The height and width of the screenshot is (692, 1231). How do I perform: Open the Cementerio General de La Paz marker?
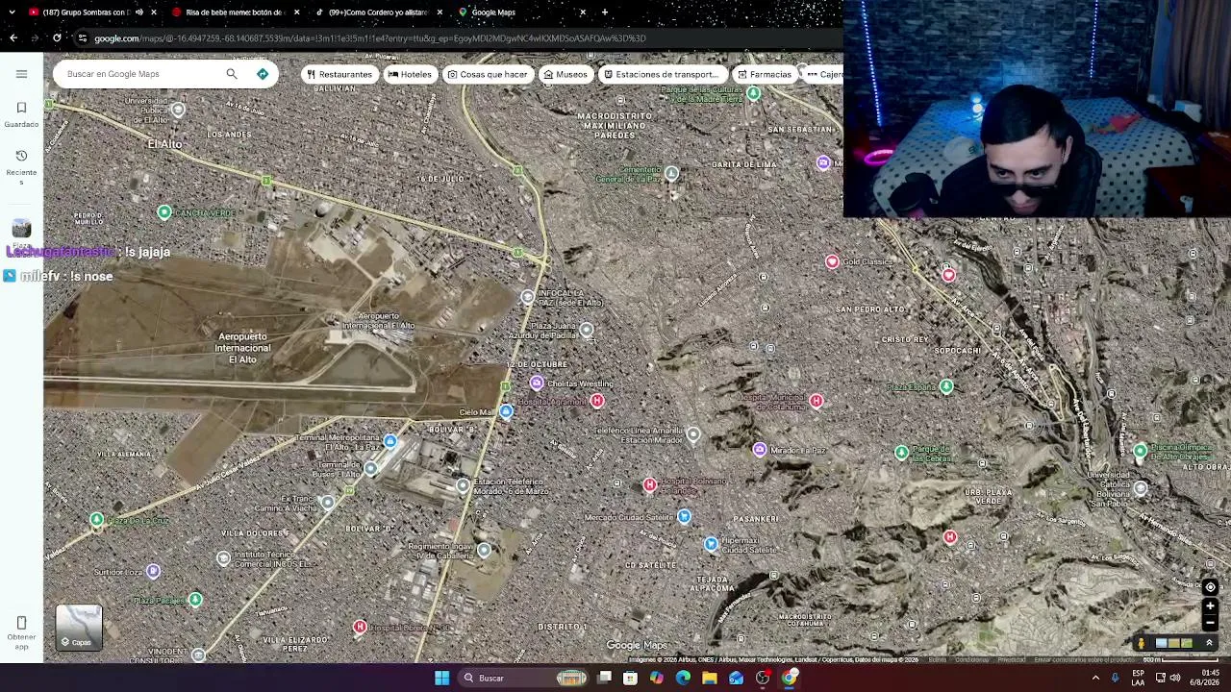click(x=671, y=174)
